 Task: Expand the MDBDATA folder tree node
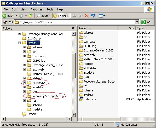click(x=25, y=83)
